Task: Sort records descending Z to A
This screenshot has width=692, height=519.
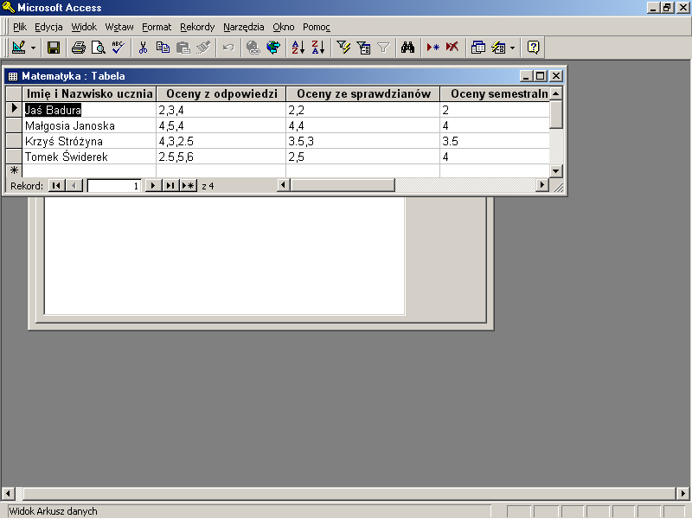Action: [317, 48]
